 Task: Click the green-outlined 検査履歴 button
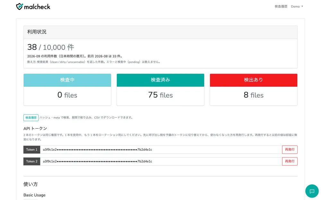pyautogui.click(x=31, y=118)
